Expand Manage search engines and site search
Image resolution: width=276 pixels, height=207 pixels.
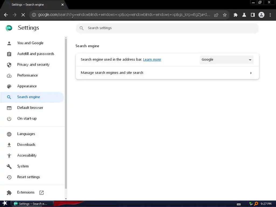pyautogui.click(x=167, y=73)
